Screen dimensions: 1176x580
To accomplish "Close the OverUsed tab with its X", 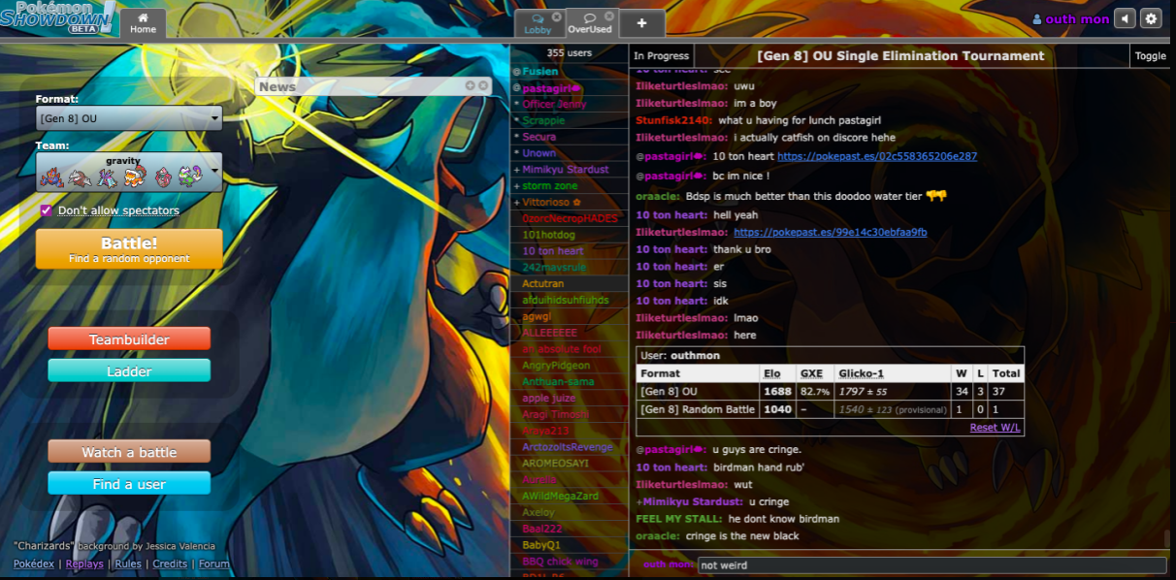I will [x=609, y=16].
